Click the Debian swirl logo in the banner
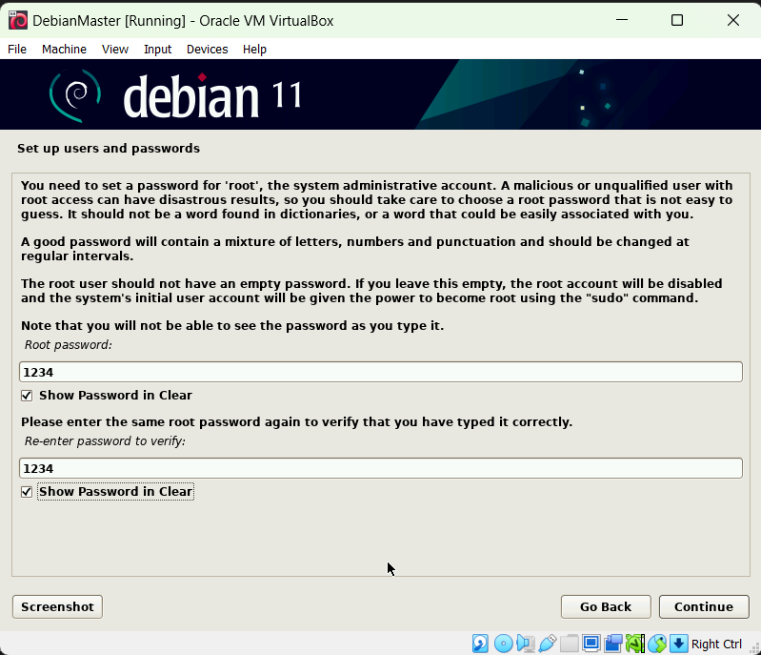Screen dimensions: 761x655 coord(75,94)
